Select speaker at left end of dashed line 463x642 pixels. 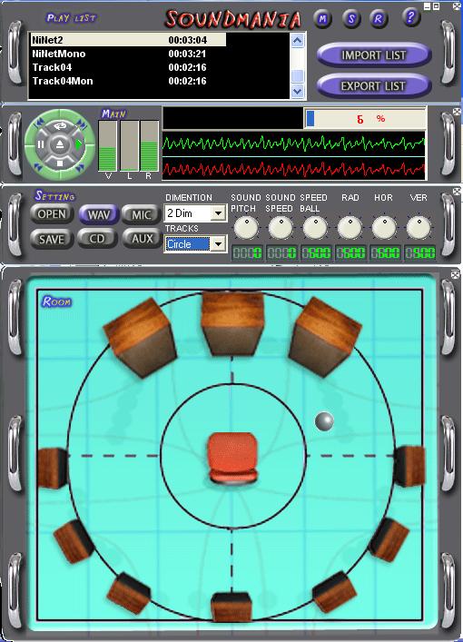(53, 468)
